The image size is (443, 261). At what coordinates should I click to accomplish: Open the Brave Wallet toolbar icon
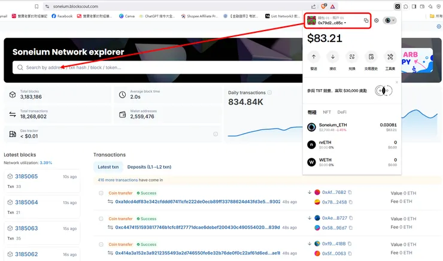[422, 6]
